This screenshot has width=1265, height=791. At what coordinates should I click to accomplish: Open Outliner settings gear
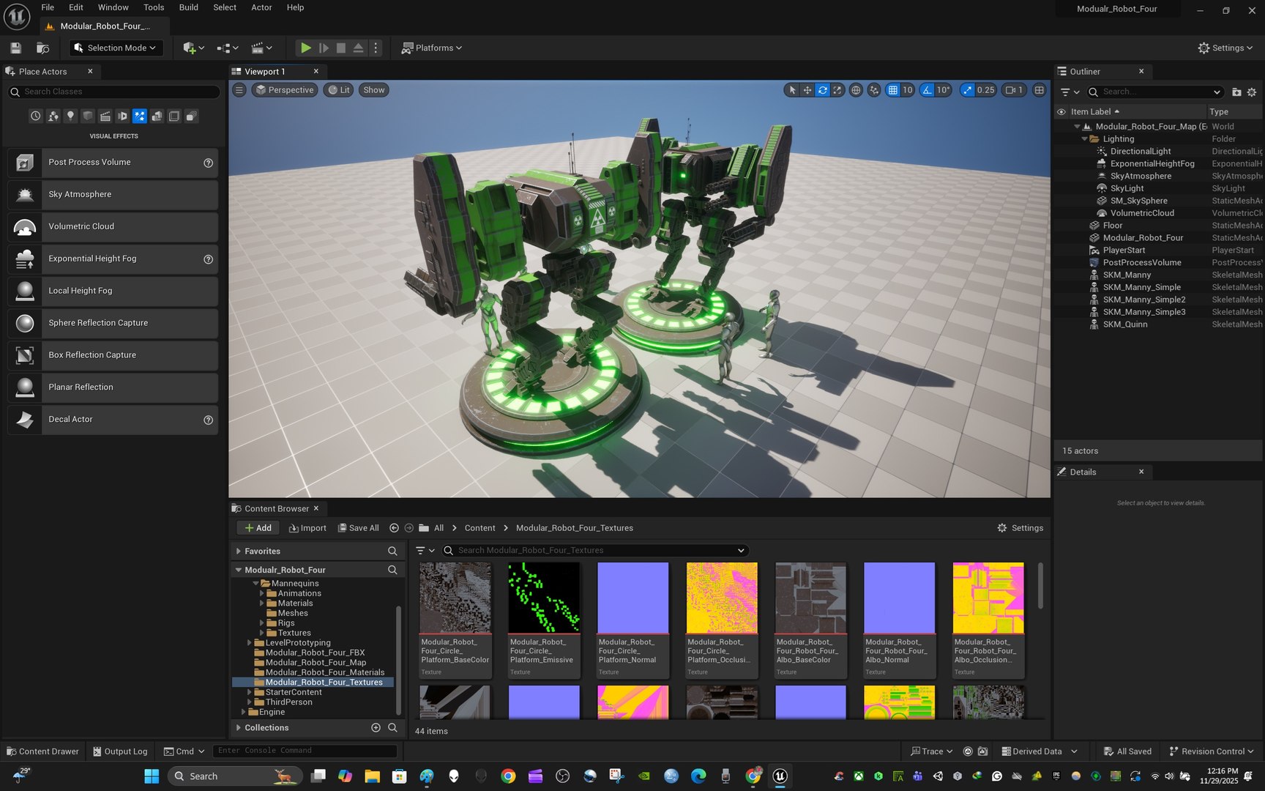point(1252,92)
